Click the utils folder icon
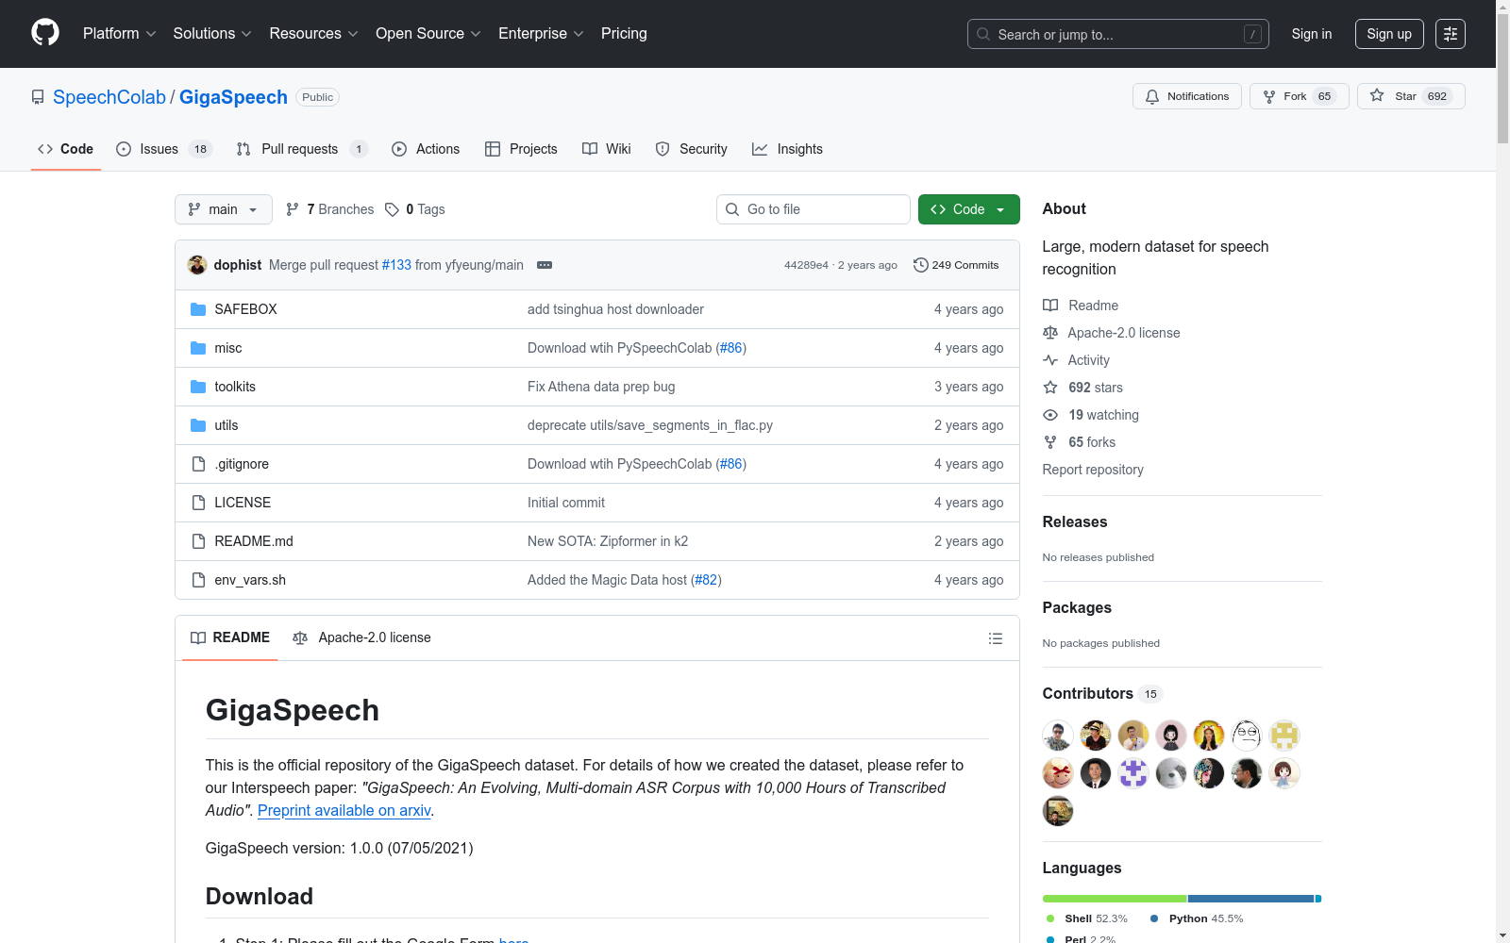Viewport: 1510px width, 943px height. click(x=198, y=425)
